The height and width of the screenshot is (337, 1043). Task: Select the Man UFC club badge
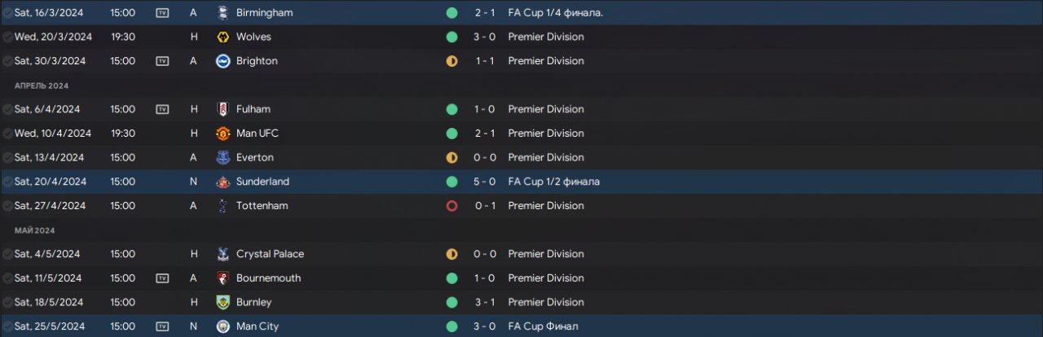[x=222, y=133]
